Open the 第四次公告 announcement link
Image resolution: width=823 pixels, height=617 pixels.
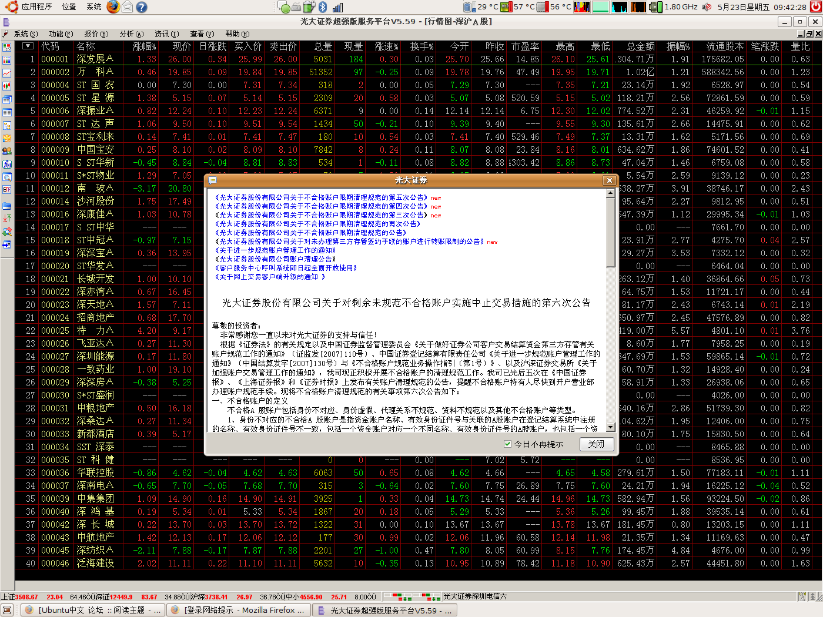tap(321, 206)
